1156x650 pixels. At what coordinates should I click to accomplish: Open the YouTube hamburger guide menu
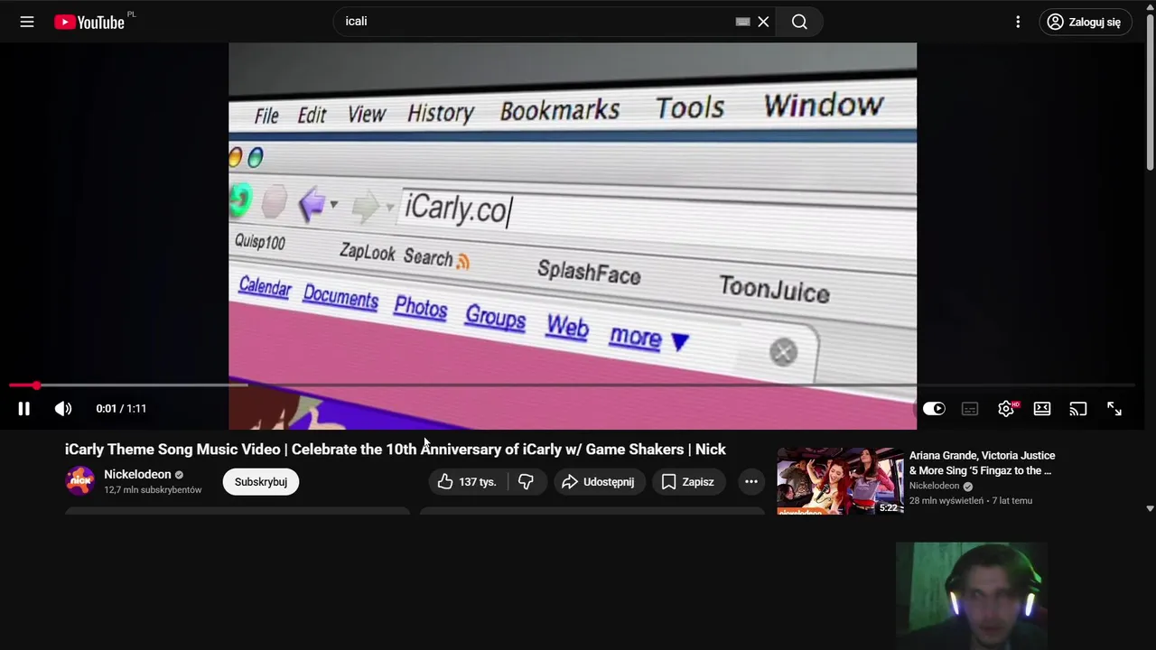(x=27, y=22)
